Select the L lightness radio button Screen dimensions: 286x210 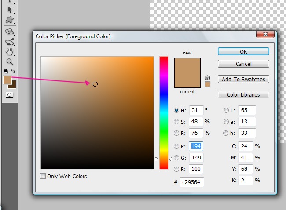click(226, 110)
